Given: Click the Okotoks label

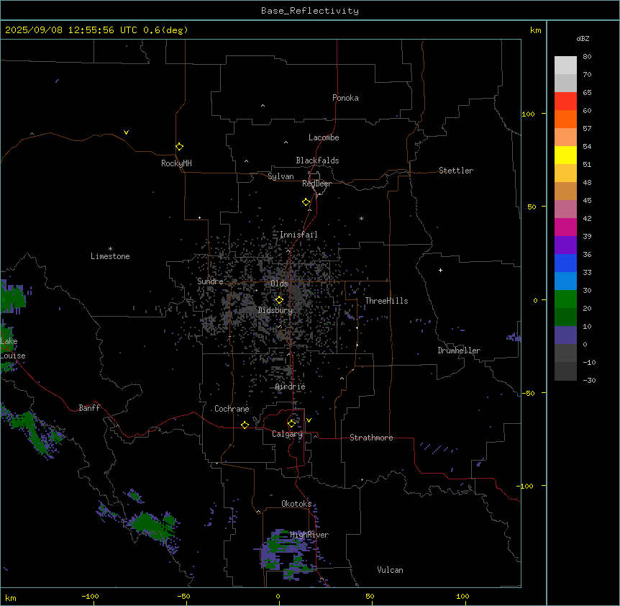Looking at the screenshot, I should [x=296, y=504].
